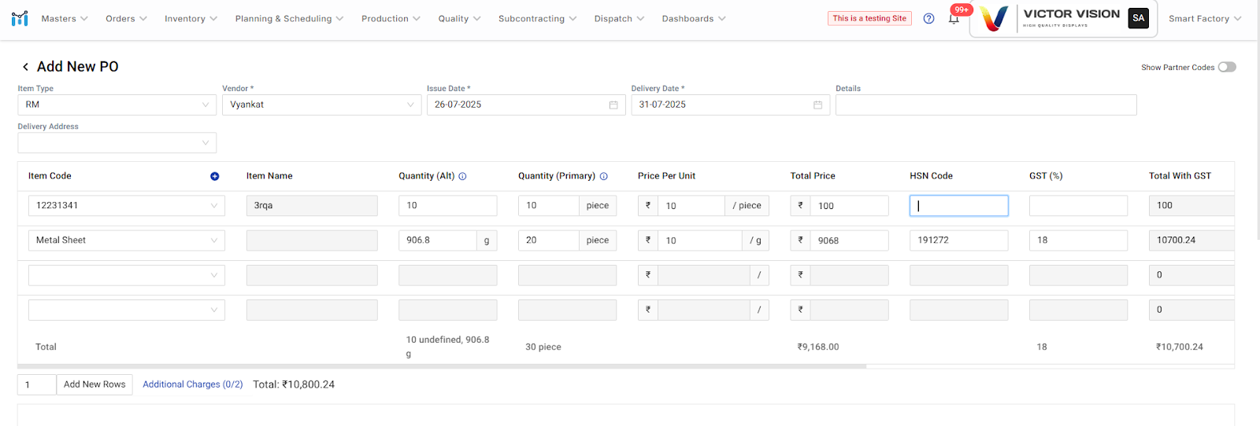1260x426 pixels.
Task: Click the Issue Date calendar icon
Action: (x=613, y=105)
